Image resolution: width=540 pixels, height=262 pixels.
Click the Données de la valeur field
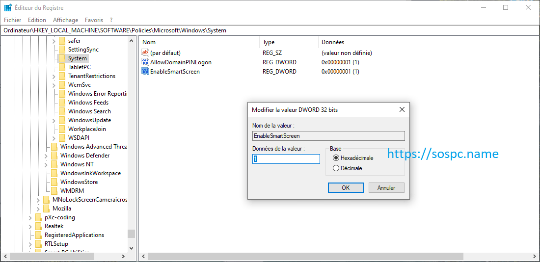(x=286, y=159)
